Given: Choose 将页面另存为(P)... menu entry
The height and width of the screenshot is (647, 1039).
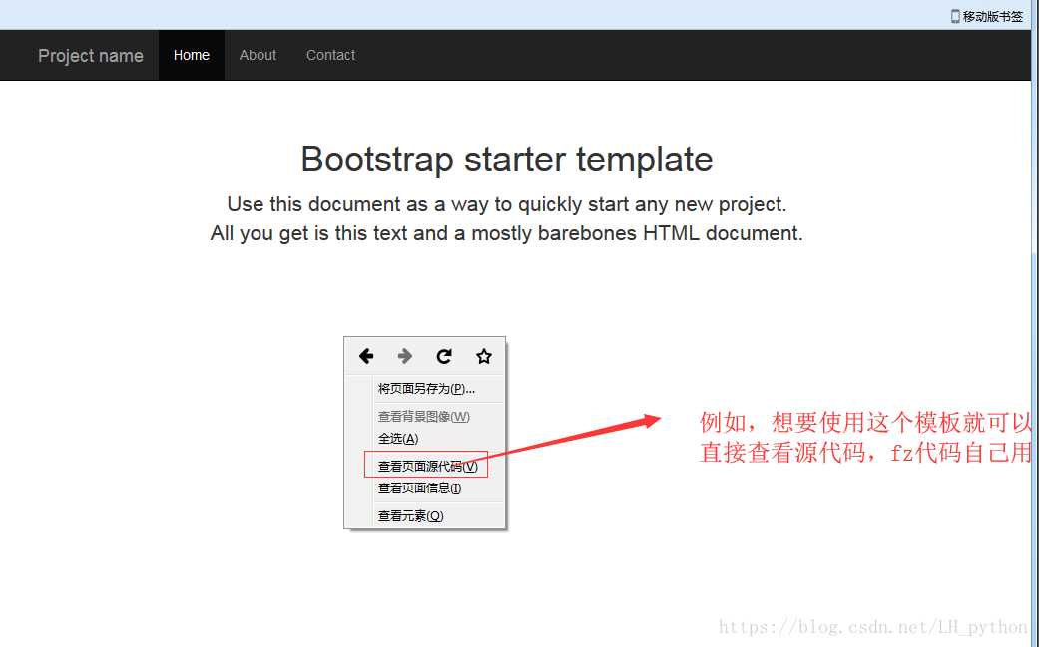Looking at the screenshot, I should click(x=425, y=389).
